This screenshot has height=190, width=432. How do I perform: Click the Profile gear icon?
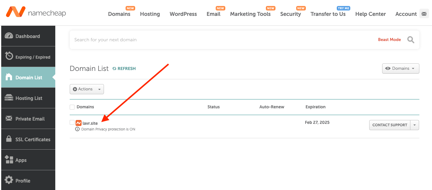(x=9, y=180)
